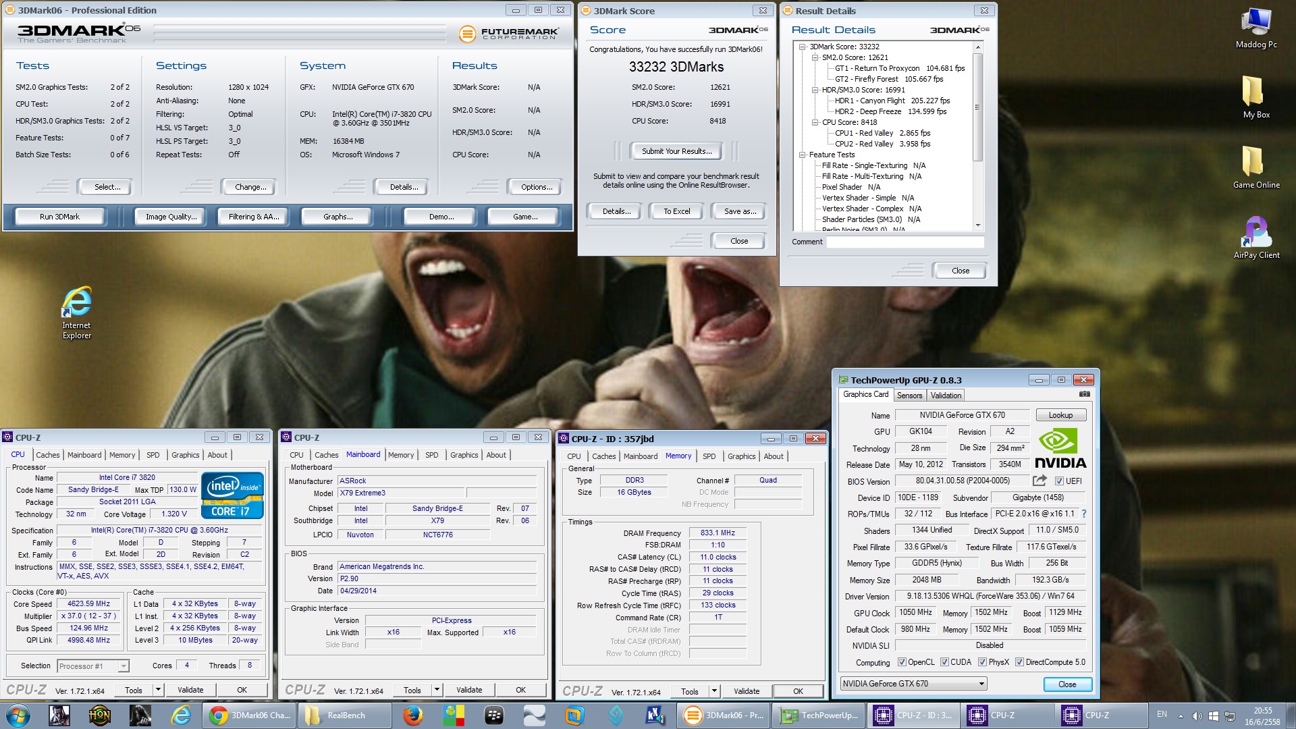Collapse the CPU Score tree node

pyautogui.click(x=815, y=122)
